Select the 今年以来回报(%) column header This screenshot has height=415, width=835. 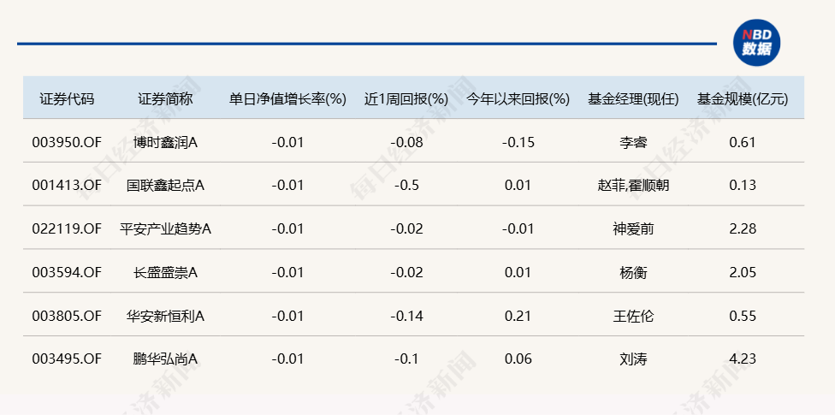[518, 99]
